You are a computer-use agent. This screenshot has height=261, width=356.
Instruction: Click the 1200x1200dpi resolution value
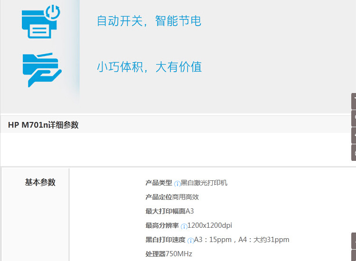coord(210,225)
